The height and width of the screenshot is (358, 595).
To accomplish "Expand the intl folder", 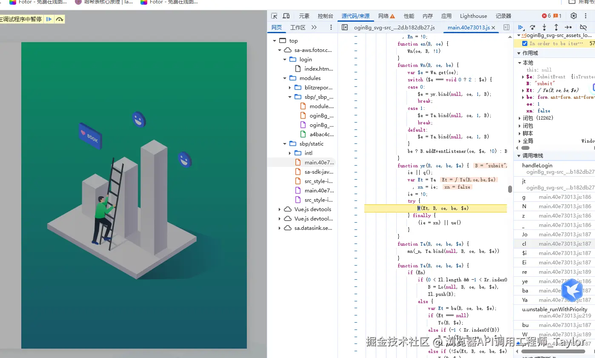I will tap(290, 153).
